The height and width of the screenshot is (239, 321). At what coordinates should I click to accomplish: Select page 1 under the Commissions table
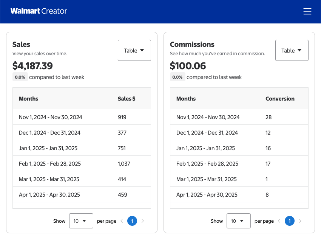pos(289,221)
